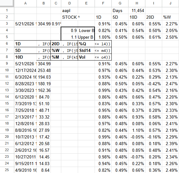
Task: Select the bold '20D' cell in row 6
Action: [x=56, y=44]
